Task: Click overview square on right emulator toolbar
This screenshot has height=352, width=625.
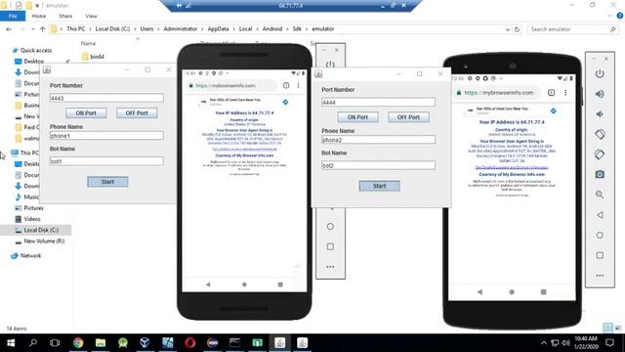Action: [x=600, y=255]
